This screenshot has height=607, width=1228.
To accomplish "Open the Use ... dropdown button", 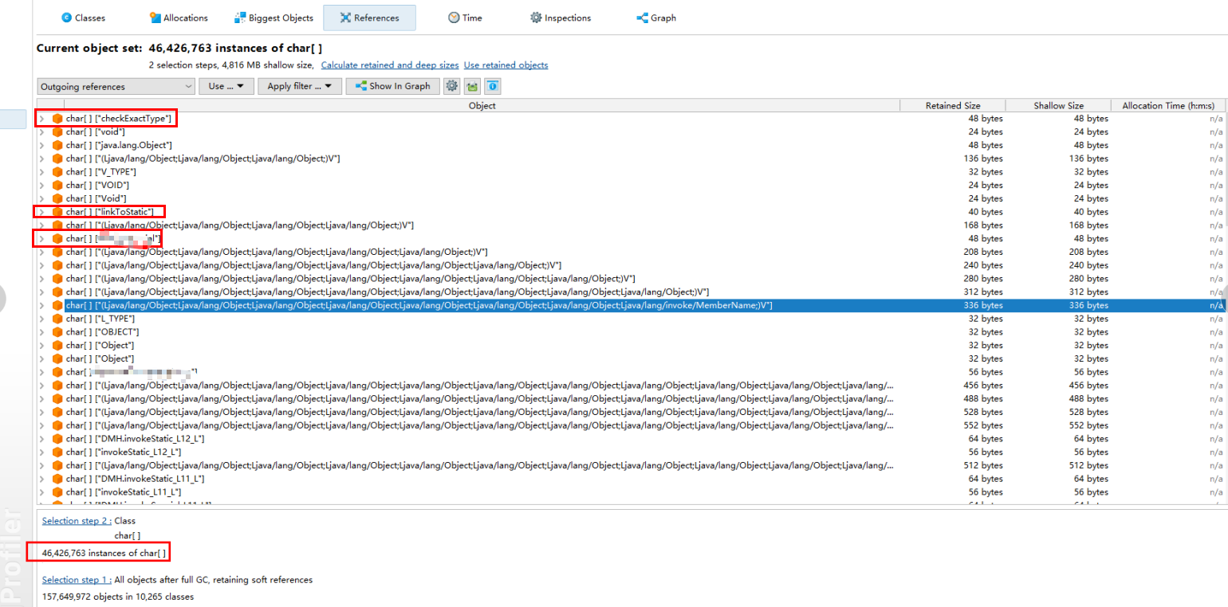I will pyautogui.click(x=226, y=86).
